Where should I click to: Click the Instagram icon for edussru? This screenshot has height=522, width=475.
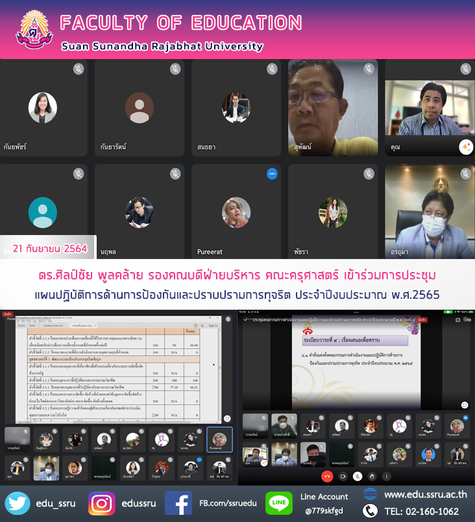point(101,503)
